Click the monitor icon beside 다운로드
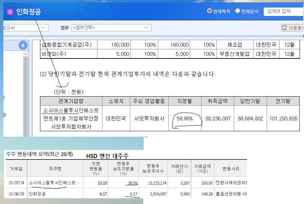The width and height of the screenshot is (304, 204). 284,28
